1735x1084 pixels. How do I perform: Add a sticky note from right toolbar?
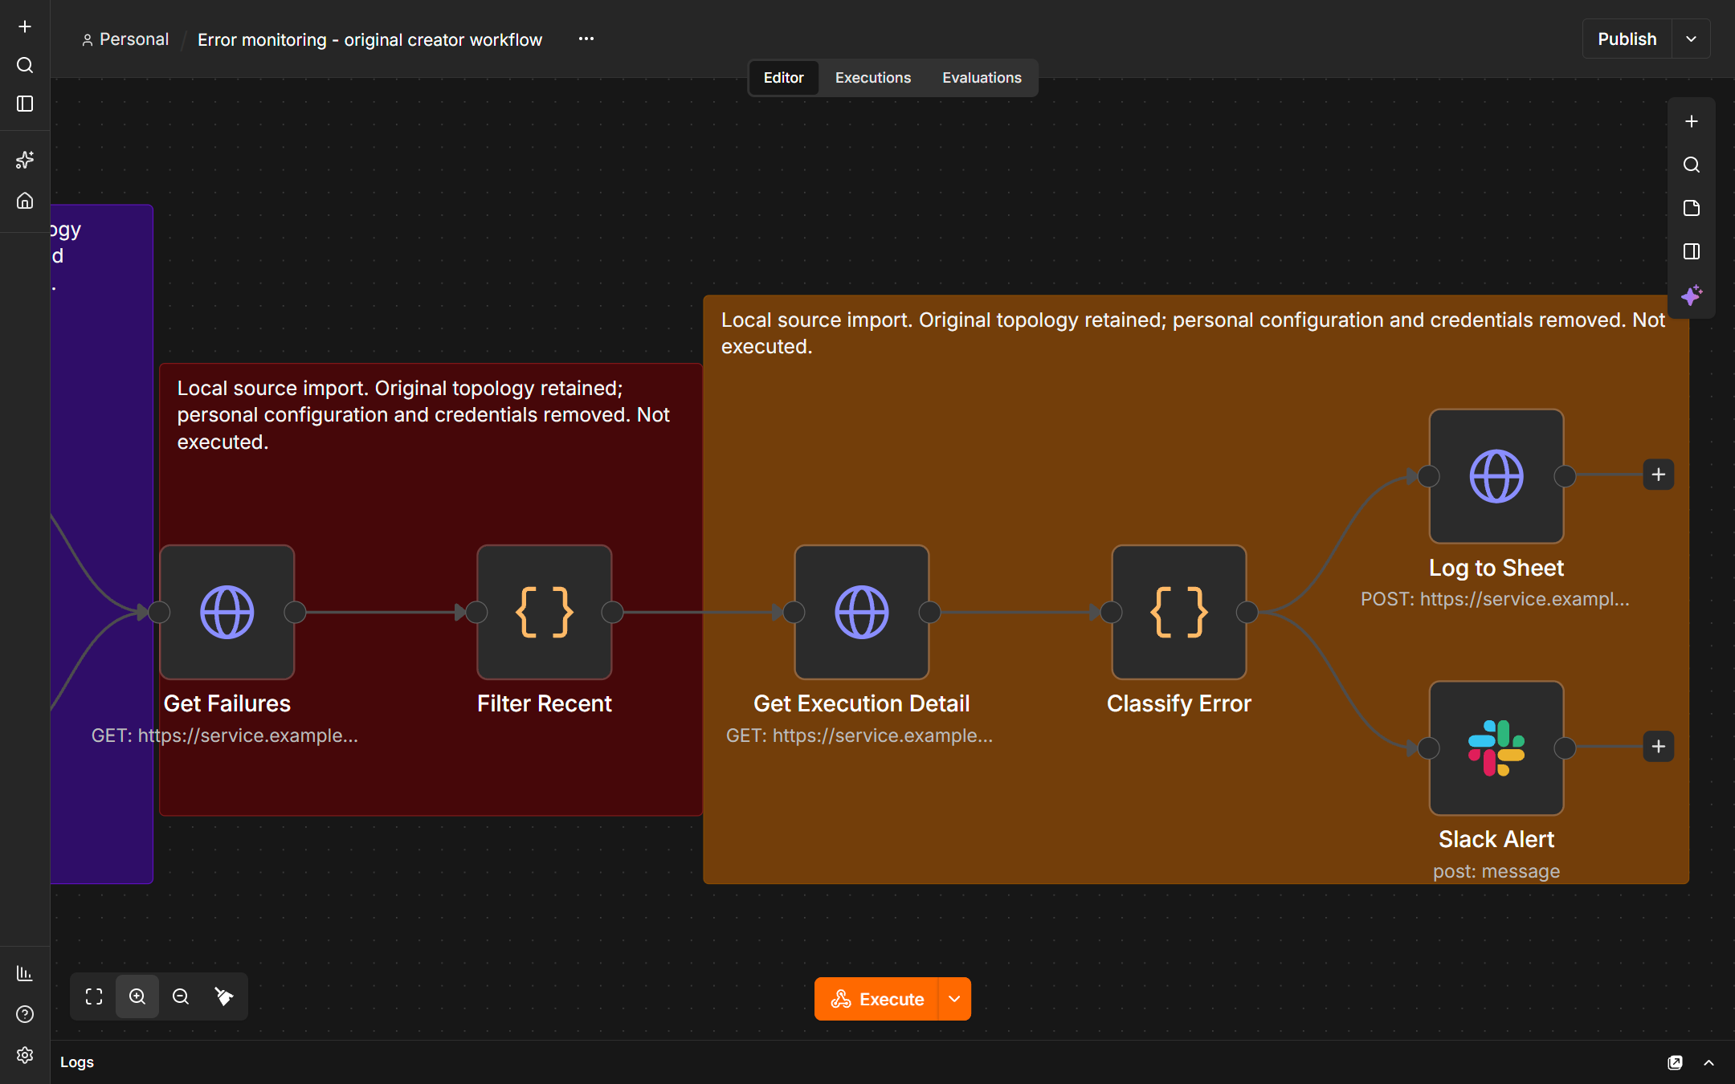[1692, 208]
